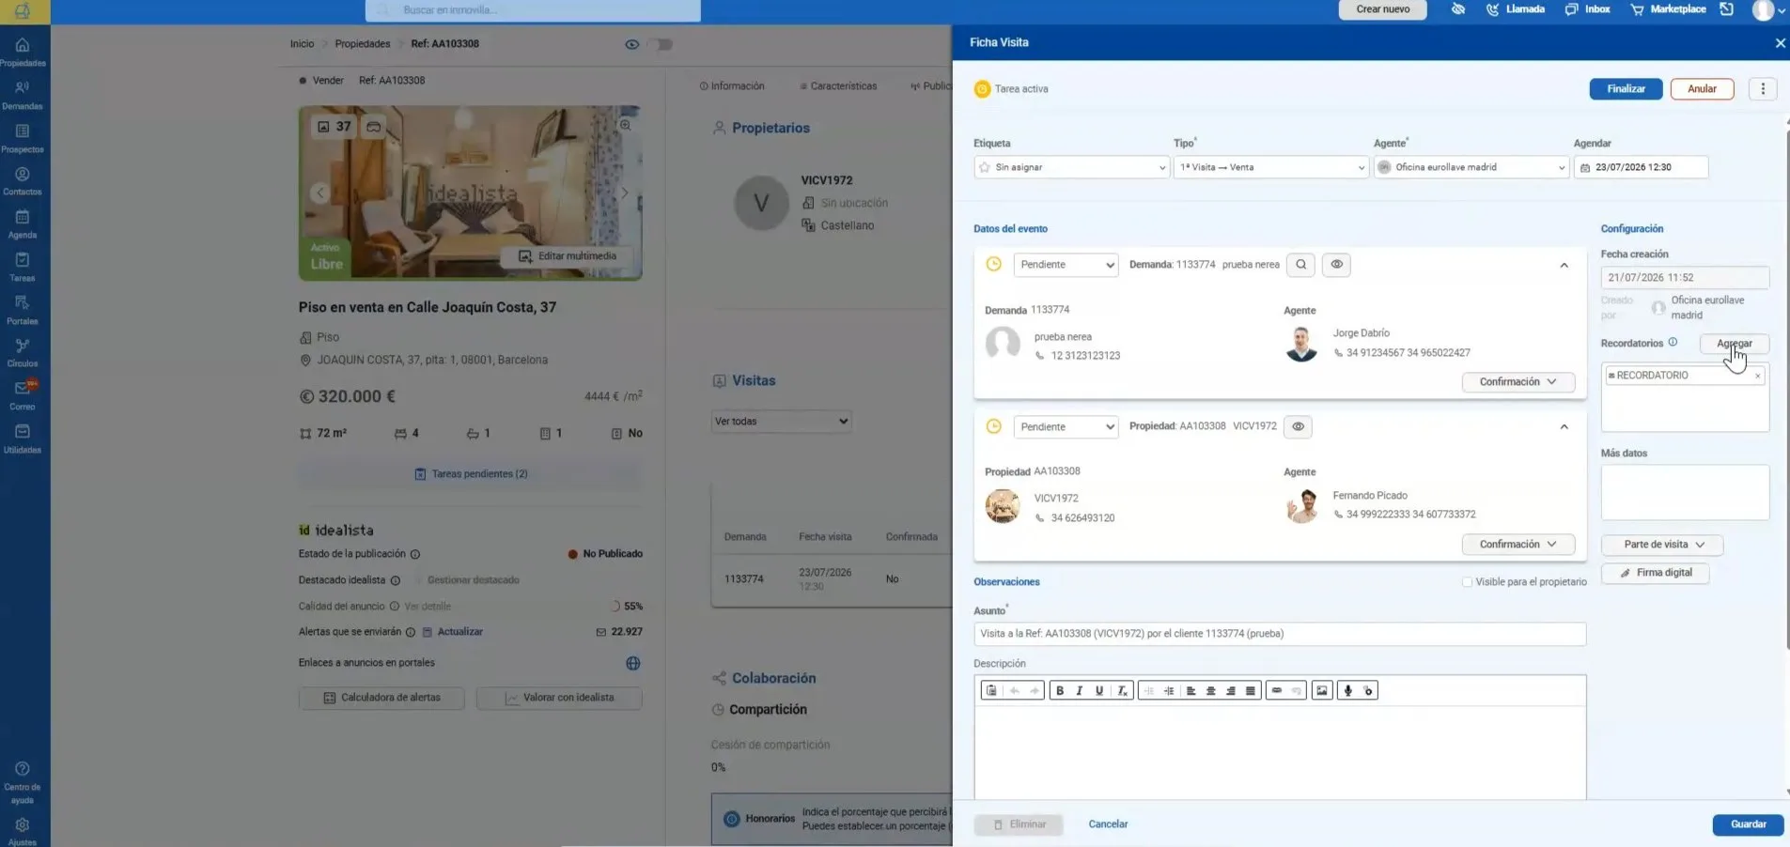Apply italic in description editor
1790x847 pixels.
tap(1080, 691)
